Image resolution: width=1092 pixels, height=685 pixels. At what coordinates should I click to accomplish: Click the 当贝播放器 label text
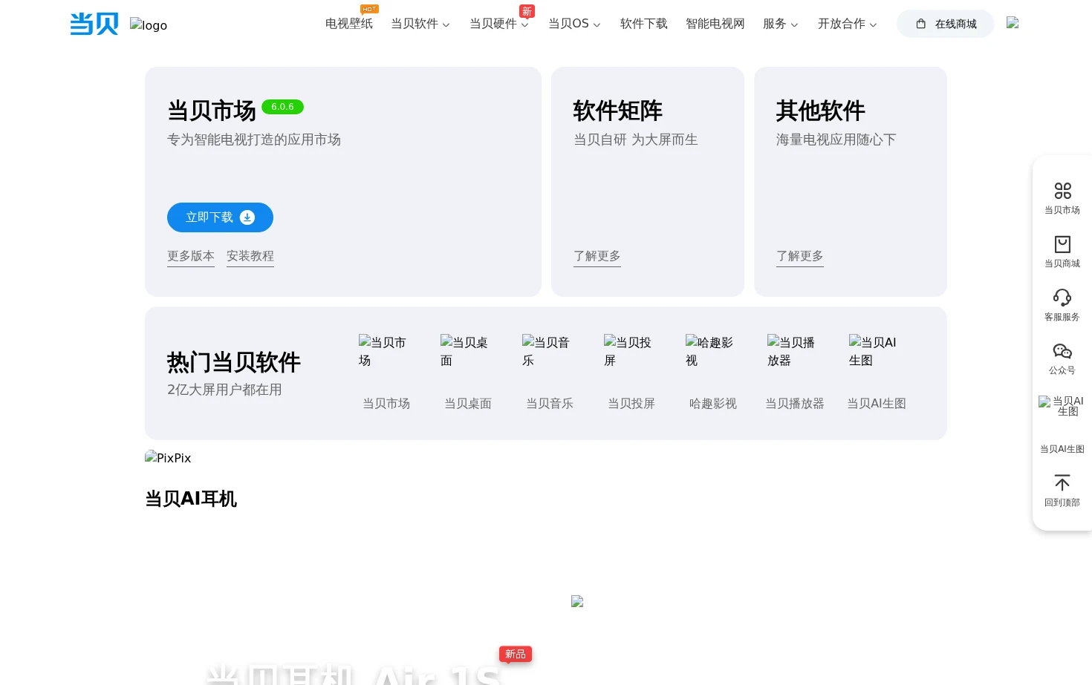pyautogui.click(x=795, y=403)
